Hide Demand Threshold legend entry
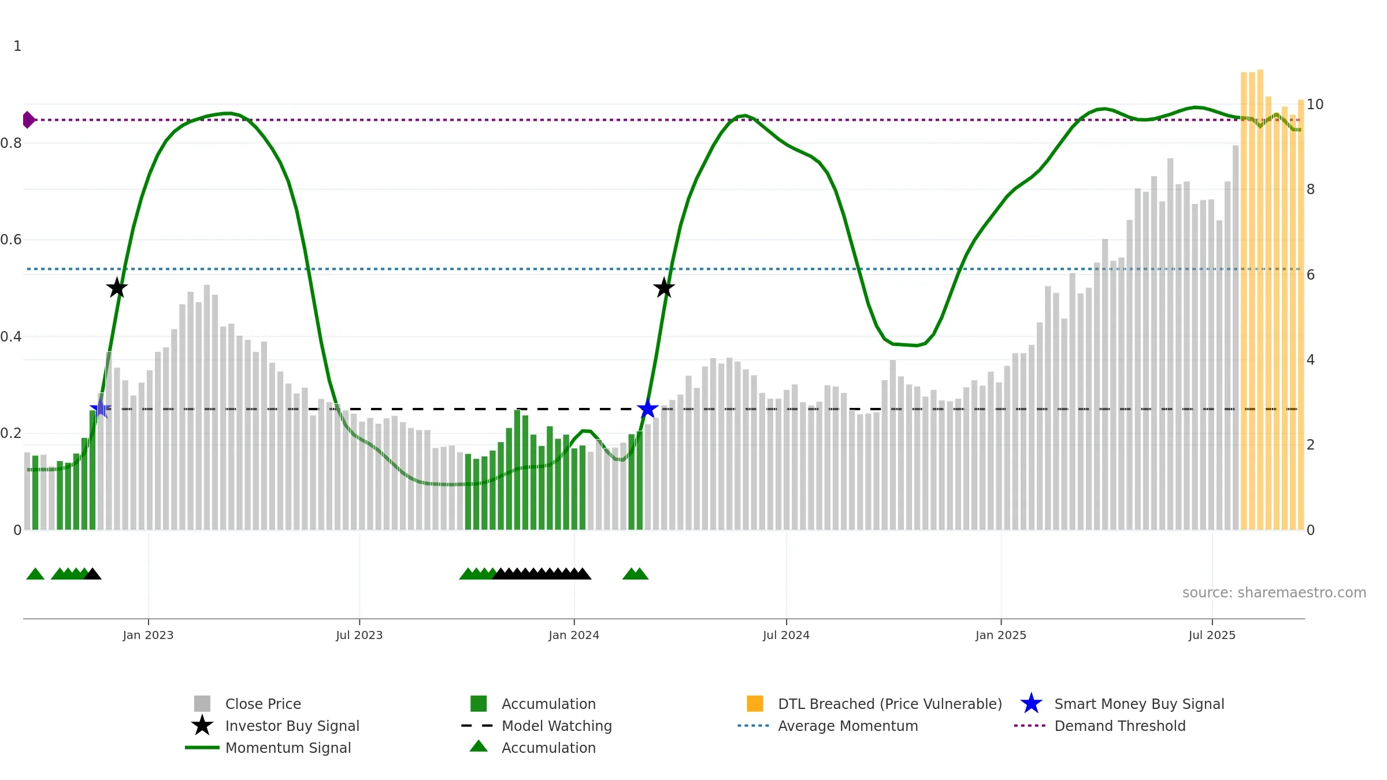Screen dimensions: 1387x780 (1119, 726)
